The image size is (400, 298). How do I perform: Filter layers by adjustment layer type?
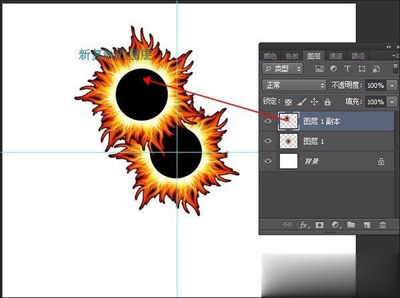333,69
